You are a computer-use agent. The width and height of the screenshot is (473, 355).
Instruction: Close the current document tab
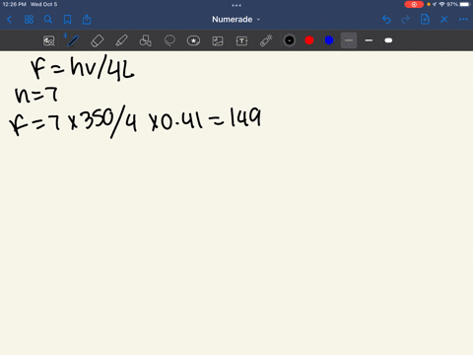pos(444,20)
